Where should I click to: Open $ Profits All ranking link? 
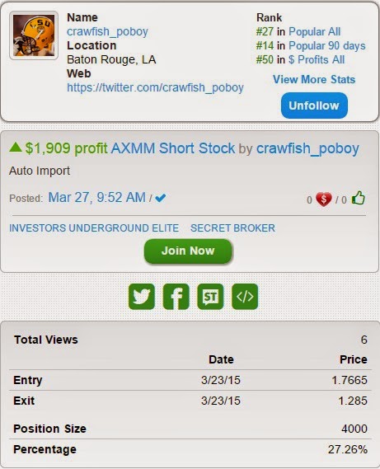click(x=317, y=59)
